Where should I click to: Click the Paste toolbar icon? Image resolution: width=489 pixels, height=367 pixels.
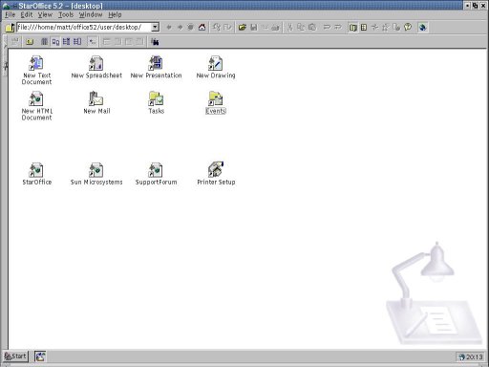312,28
